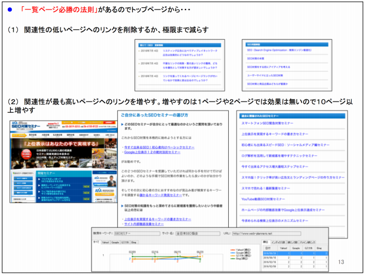Click the Yahoo!(順位) red legend entry

pos(241,250)
